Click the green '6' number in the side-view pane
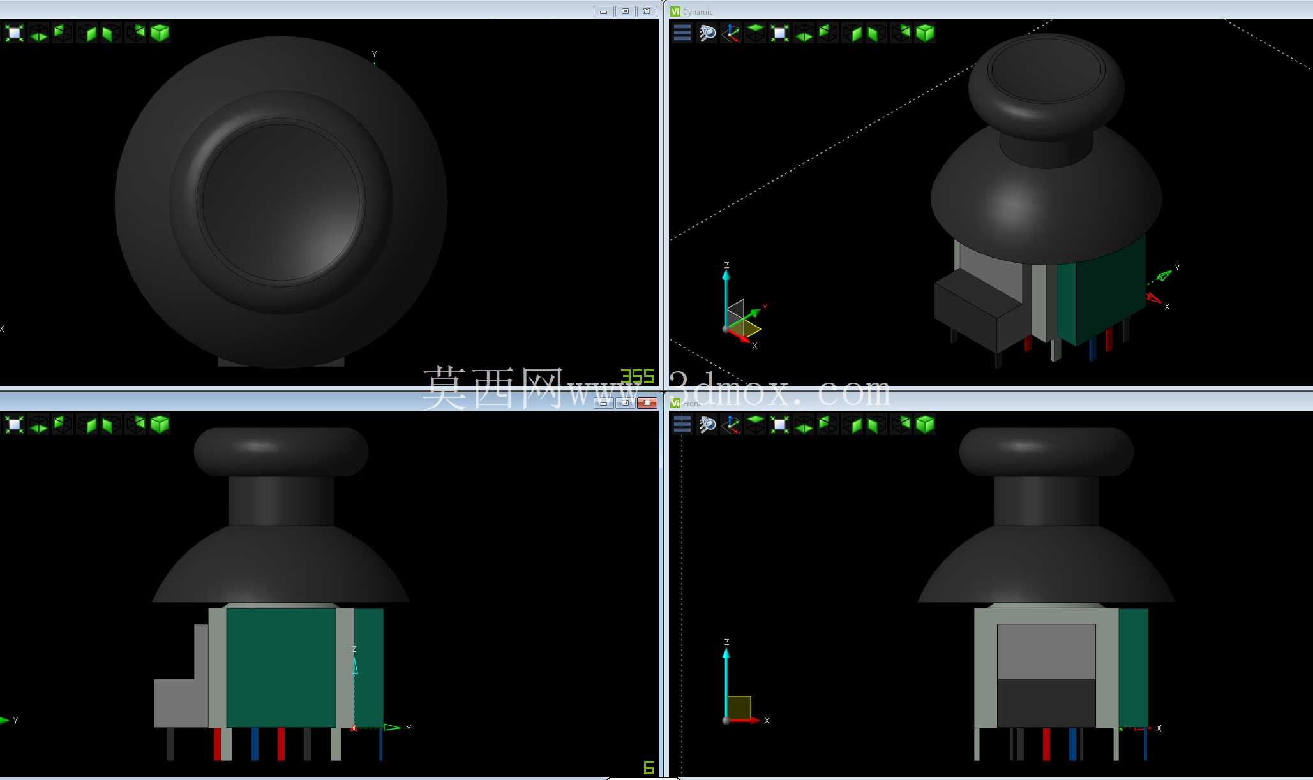Screen dimensions: 1313x780 coord(649,768)
